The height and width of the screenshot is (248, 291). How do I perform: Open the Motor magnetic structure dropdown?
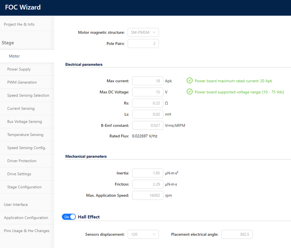click(x=143, y=32)
